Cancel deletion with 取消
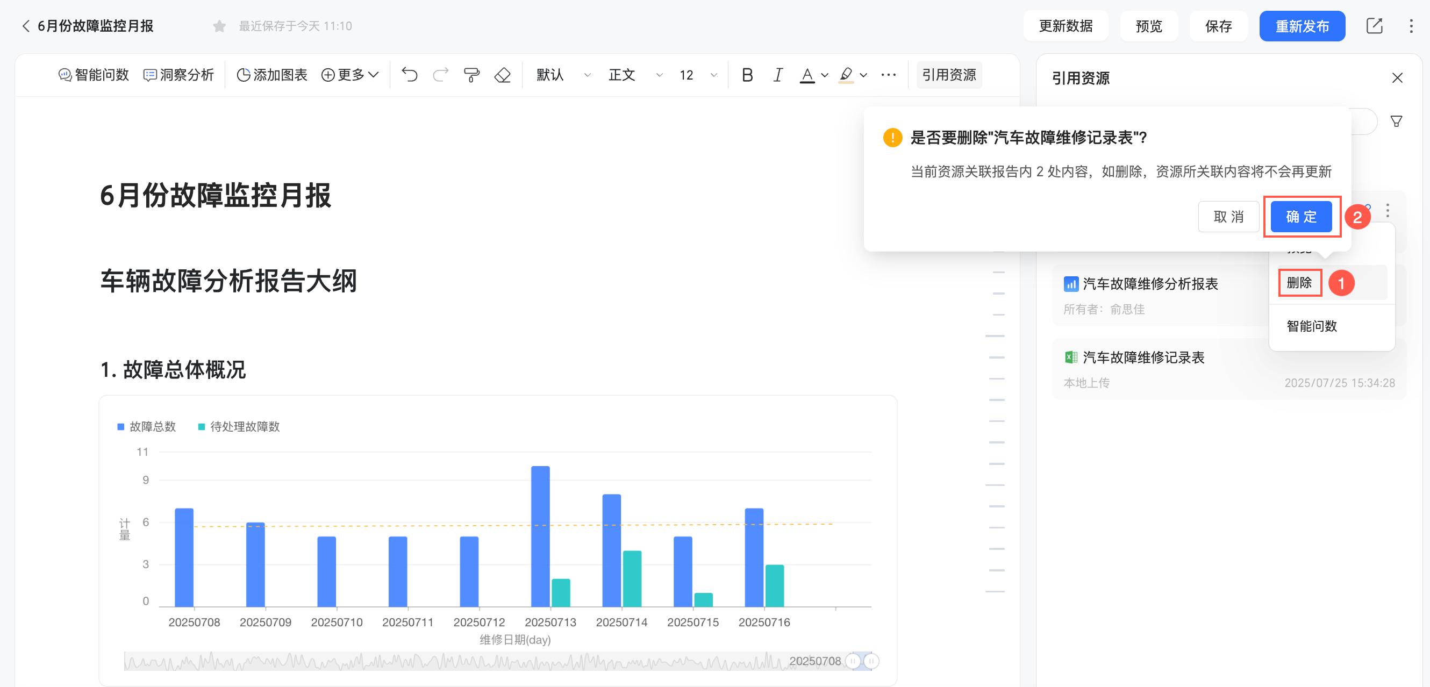The height and width of the screenshot is (687, 1430). click(x=1228, y=217)
